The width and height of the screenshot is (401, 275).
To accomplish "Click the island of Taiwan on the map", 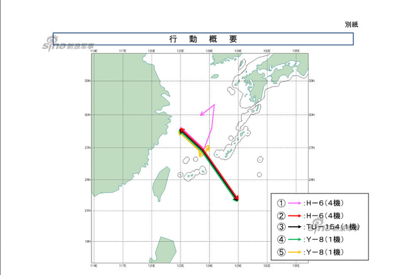I will [162, 184].
